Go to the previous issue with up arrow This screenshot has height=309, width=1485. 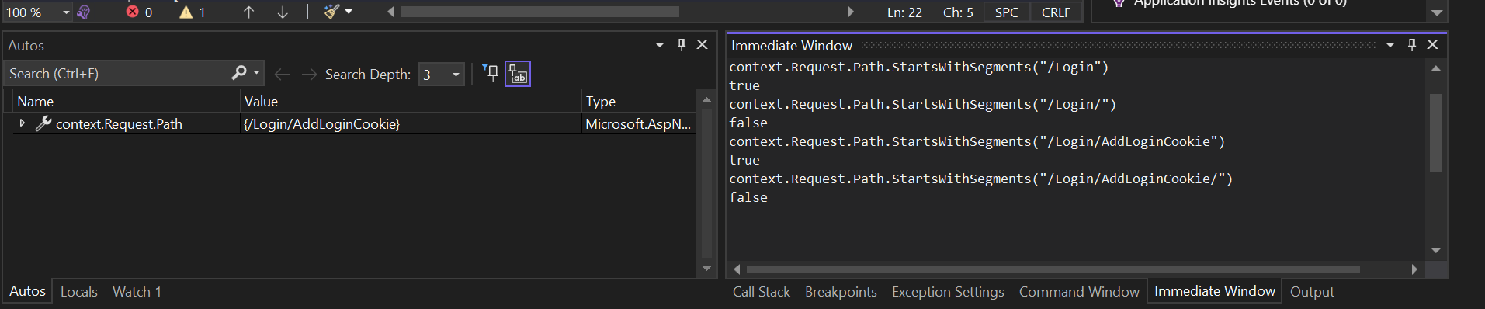248,12
